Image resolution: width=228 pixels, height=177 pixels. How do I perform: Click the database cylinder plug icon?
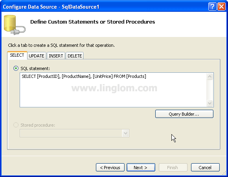point(15,25)
